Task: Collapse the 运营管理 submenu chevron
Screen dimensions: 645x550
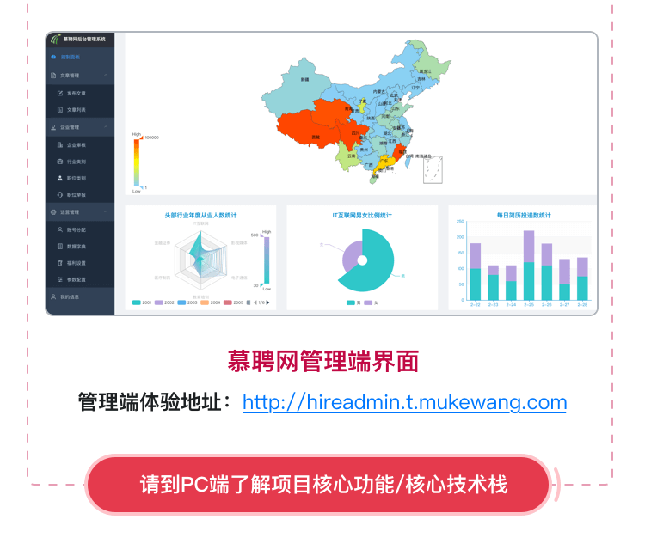Action: (106, 211)
